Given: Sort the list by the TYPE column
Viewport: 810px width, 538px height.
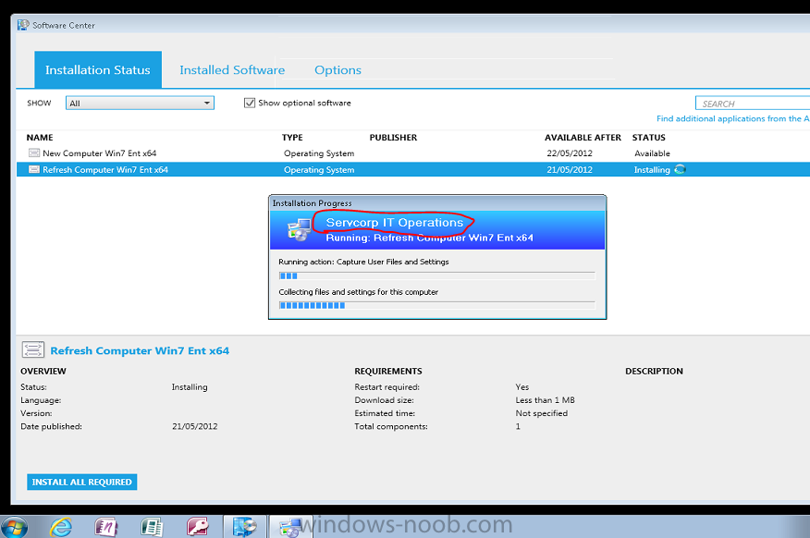Looking at the screenshot, I should [292, 138].
